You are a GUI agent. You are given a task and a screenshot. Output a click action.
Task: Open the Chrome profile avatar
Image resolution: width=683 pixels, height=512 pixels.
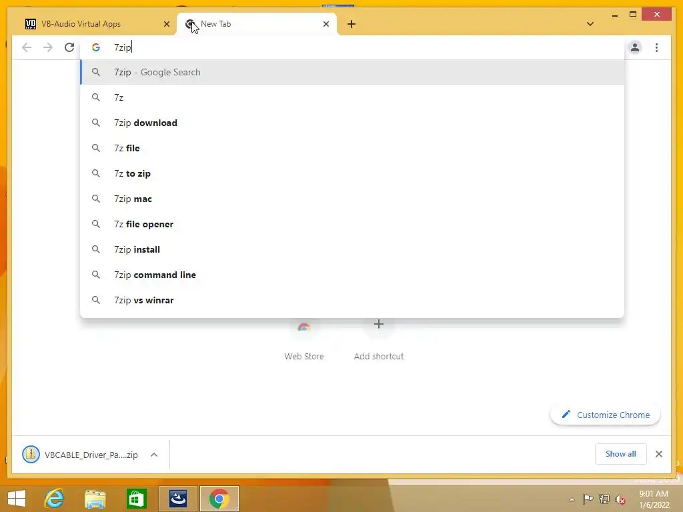[635, 47]
